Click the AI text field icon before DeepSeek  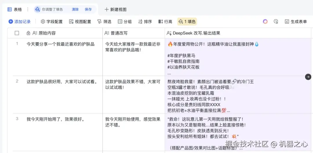point(169,33)
